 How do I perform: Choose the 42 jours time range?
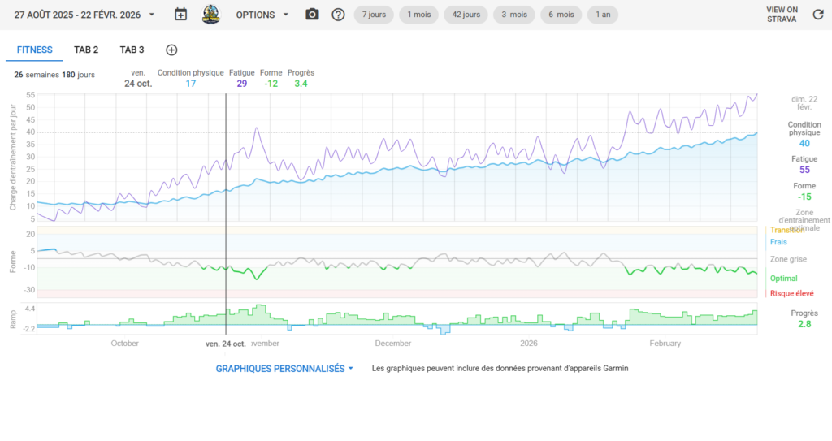(x=468, y=15)
